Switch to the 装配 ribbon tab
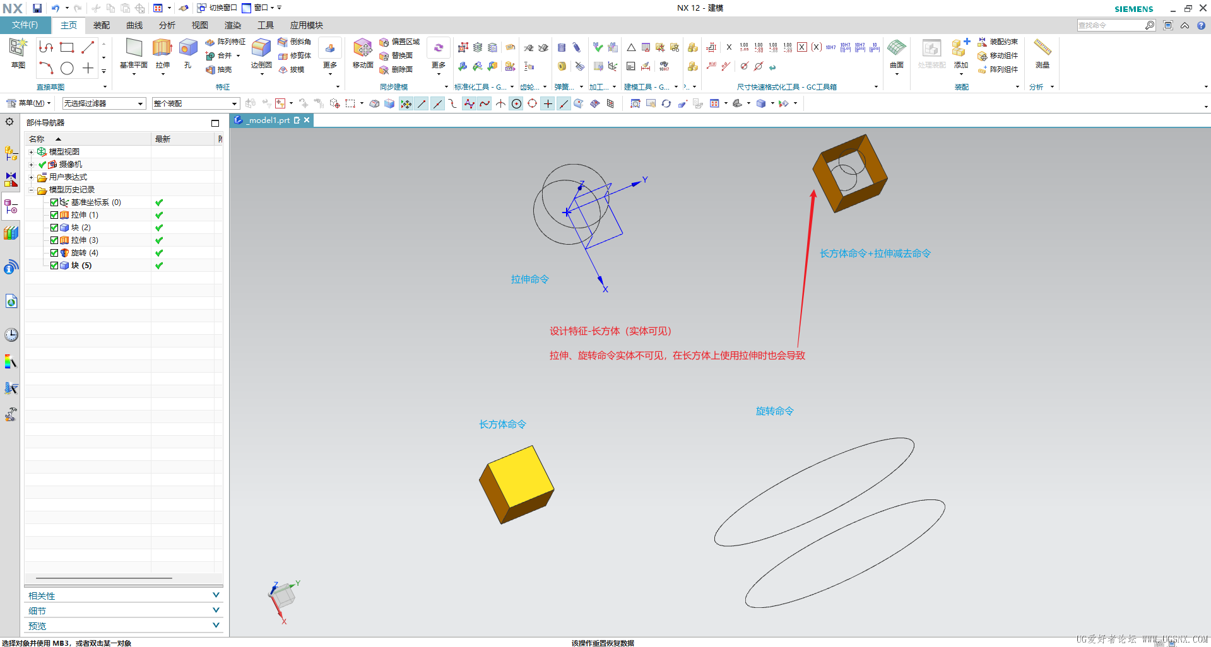This screenshot has width=1211, height=647. (101, 25)
